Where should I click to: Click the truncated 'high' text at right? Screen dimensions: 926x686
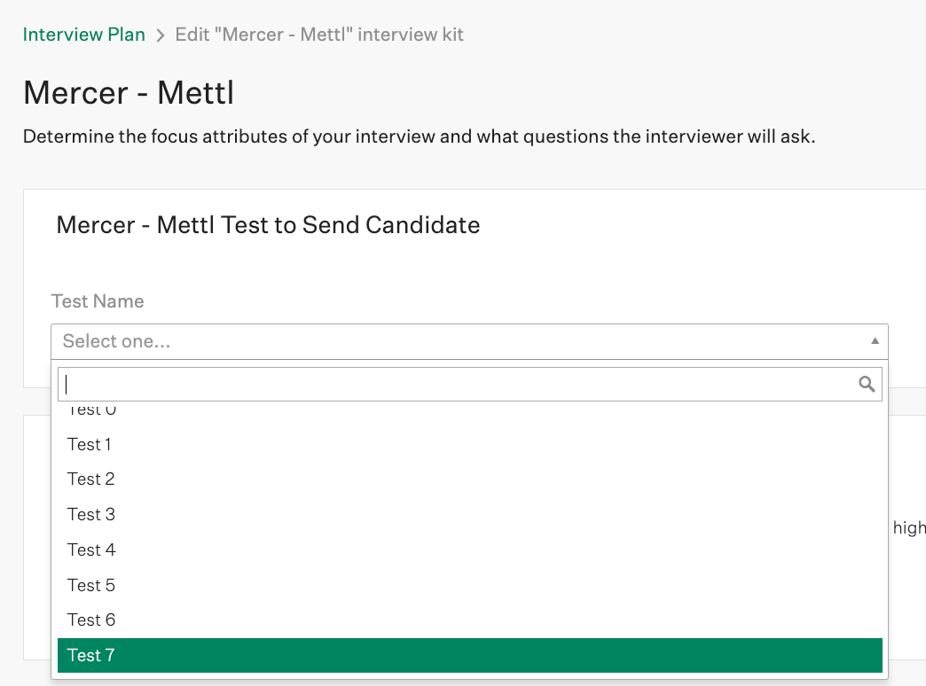click(x=909, y=527)
